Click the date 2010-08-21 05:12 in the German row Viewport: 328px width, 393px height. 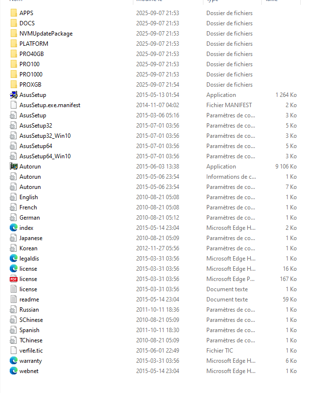[x=158, y=218]
